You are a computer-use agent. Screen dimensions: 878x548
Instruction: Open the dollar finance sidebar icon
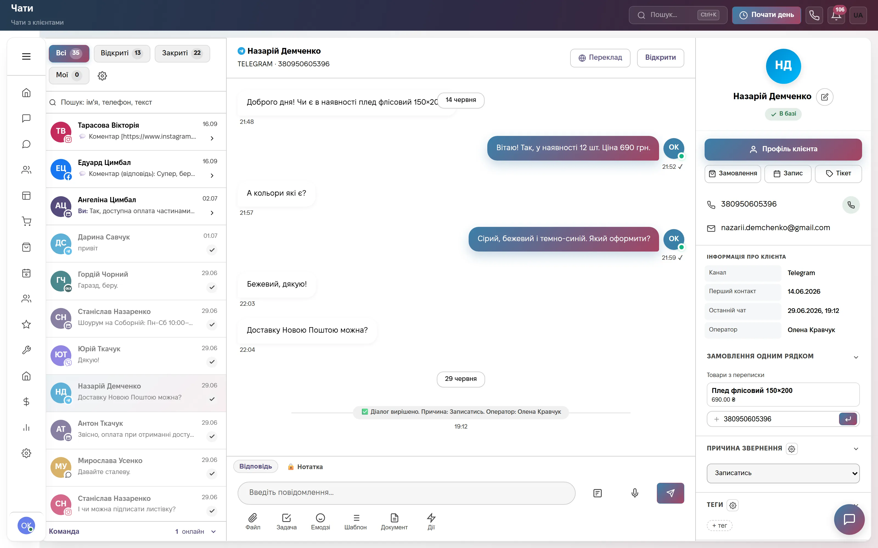(x=26, y=402)
